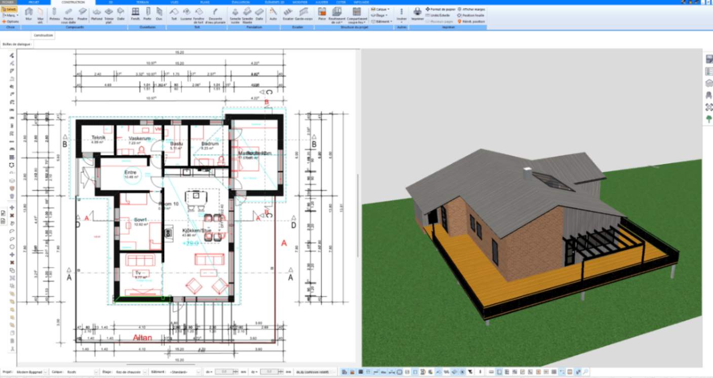Select the Descente d'eau pluviale tool
This screenshot has height=378, width=713.
coord(216,15)
